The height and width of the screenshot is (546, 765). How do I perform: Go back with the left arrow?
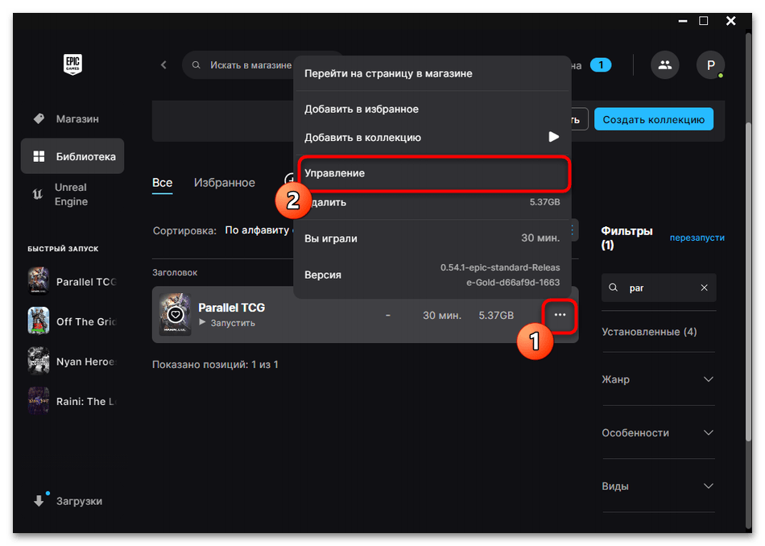coord(164,65)
